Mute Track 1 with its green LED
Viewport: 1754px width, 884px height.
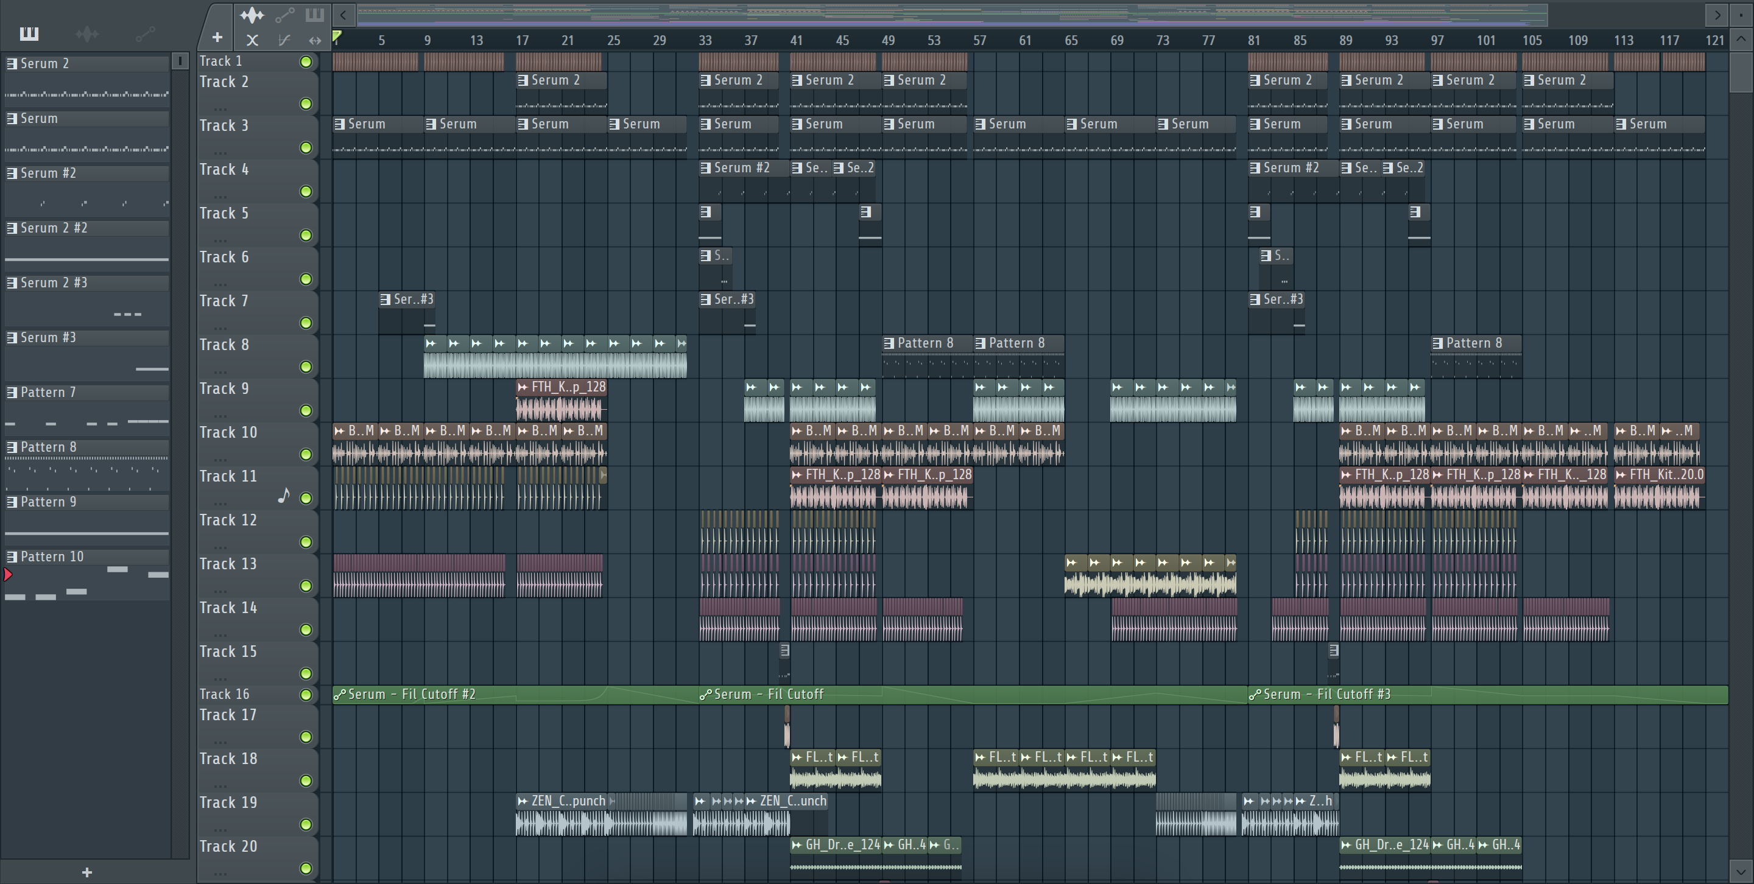[306, 62]
